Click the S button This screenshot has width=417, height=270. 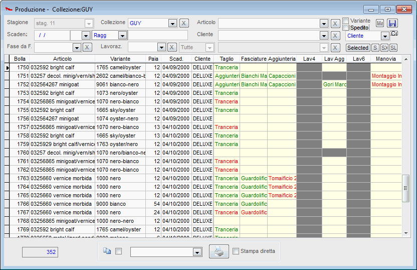click(x=375, y=48)
